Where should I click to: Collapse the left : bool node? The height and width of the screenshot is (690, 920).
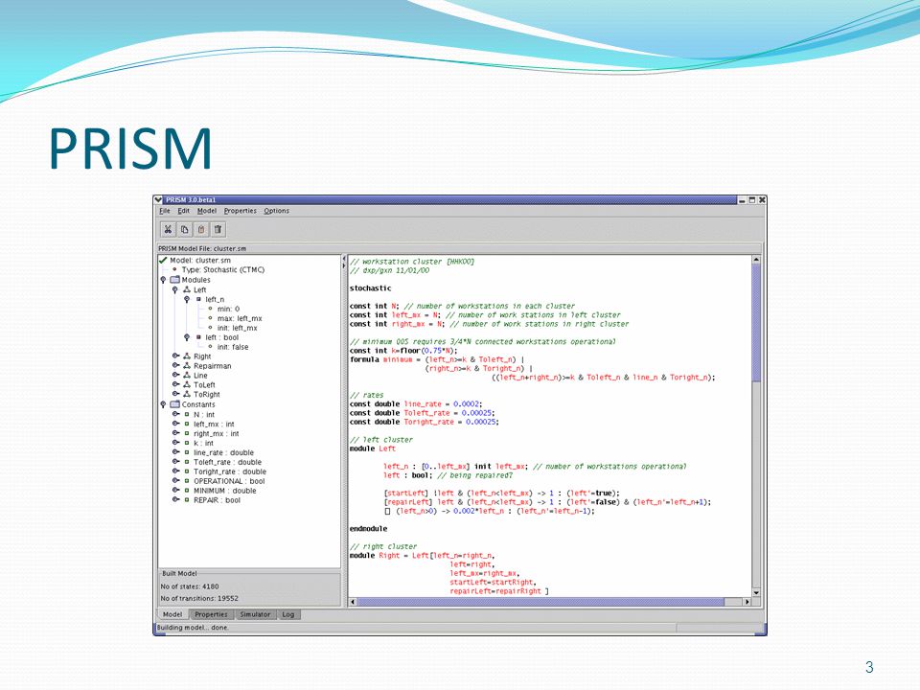coord(187,337)
